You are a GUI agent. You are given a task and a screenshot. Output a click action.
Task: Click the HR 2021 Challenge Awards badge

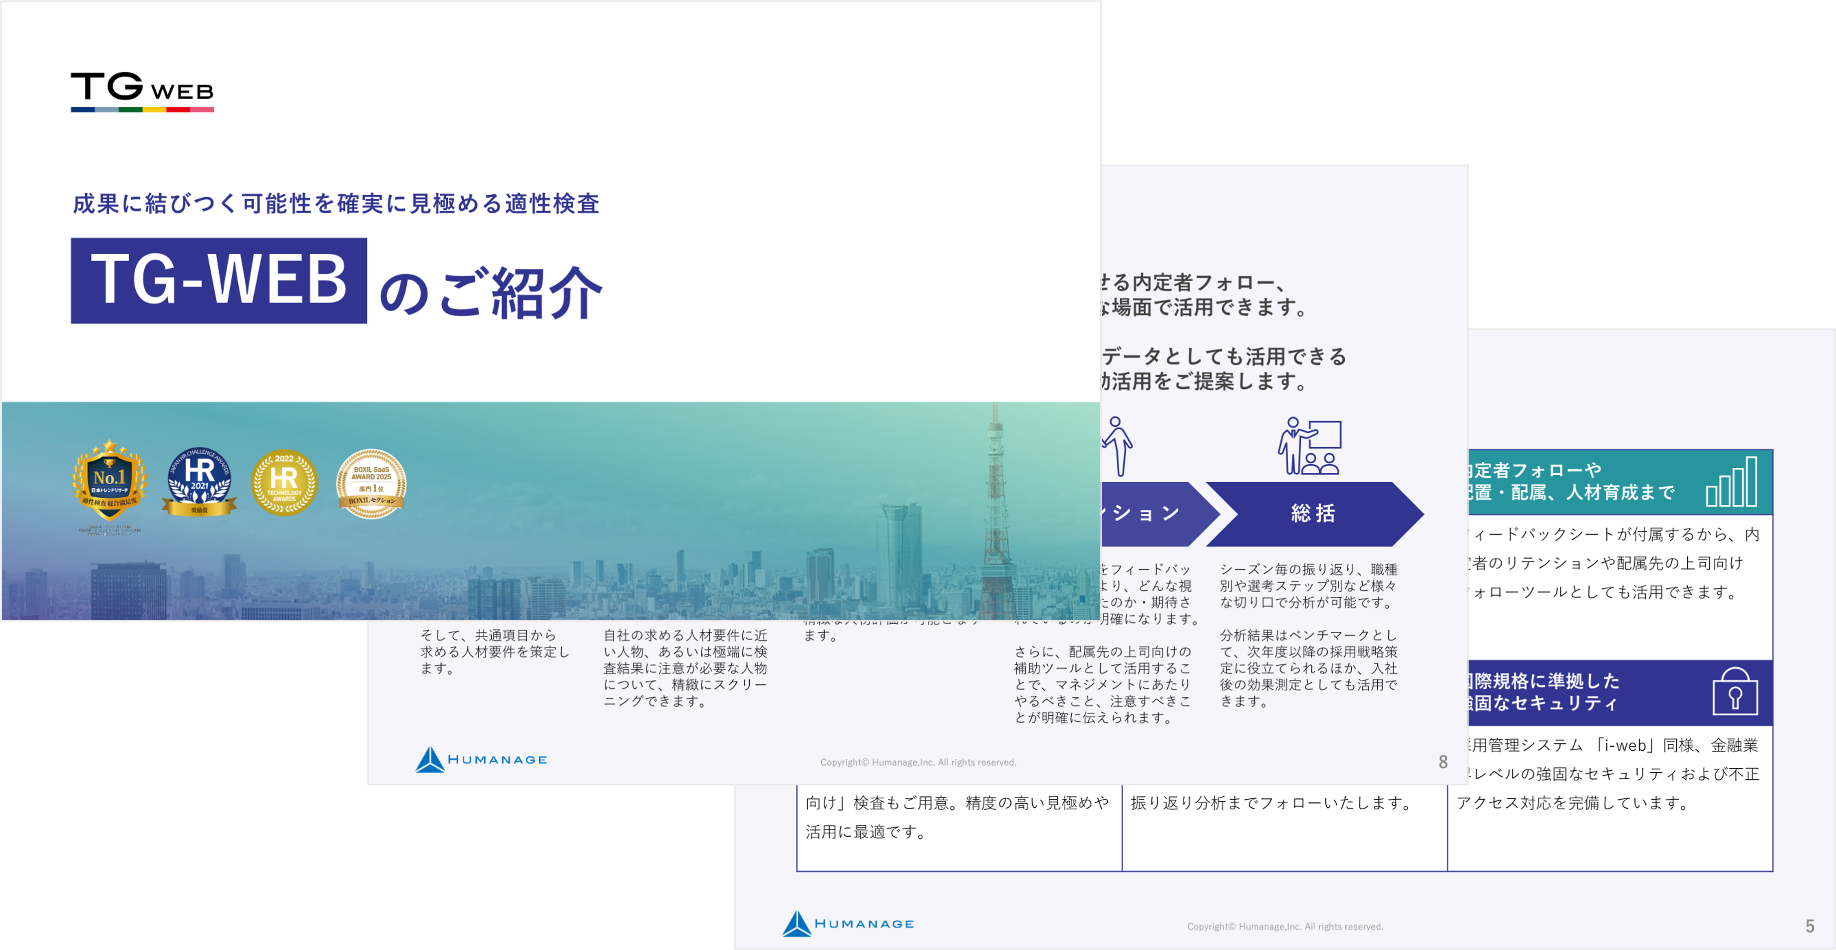tap(200, 481)
